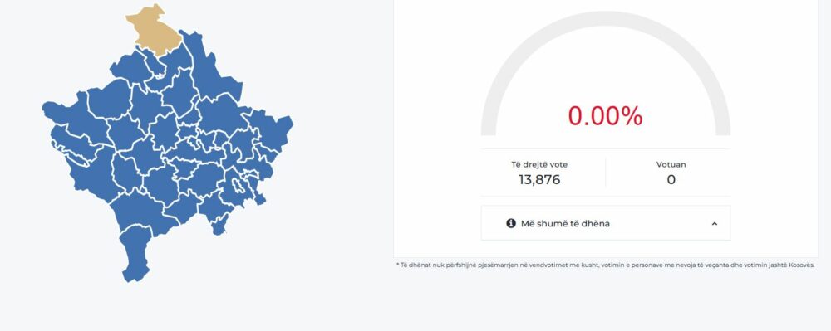831x331 pixels.
Task: Select the small municipality directly below tan region
Action: [x=155, y=63]
